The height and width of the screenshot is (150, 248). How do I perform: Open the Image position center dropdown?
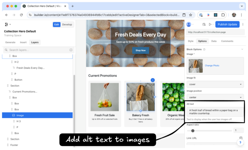pos(215,97)
